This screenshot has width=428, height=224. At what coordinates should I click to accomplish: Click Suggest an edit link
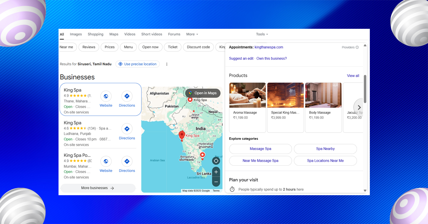241,58
